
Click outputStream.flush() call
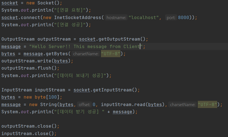tap(29, 68)
